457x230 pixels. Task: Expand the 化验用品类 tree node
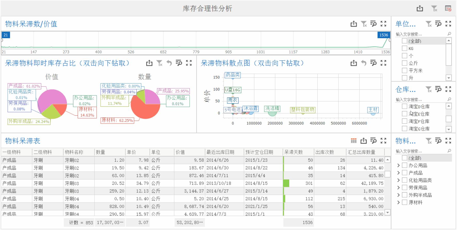(x=398, y=180)
